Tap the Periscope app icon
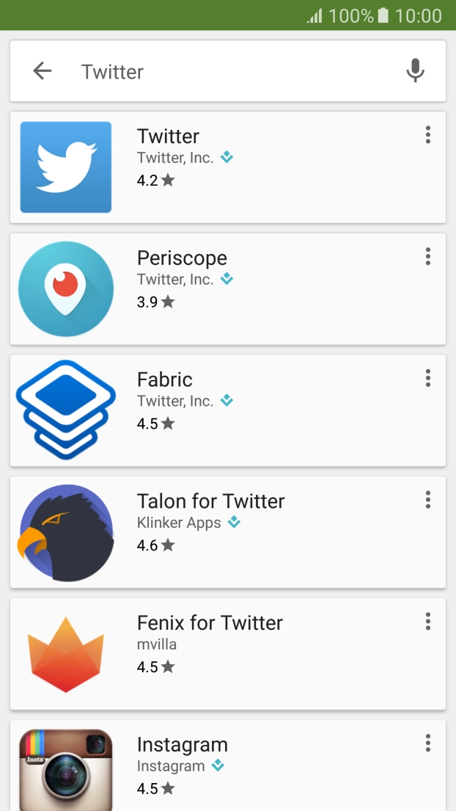Screen dimensions: 456x811 click(66, 289)
